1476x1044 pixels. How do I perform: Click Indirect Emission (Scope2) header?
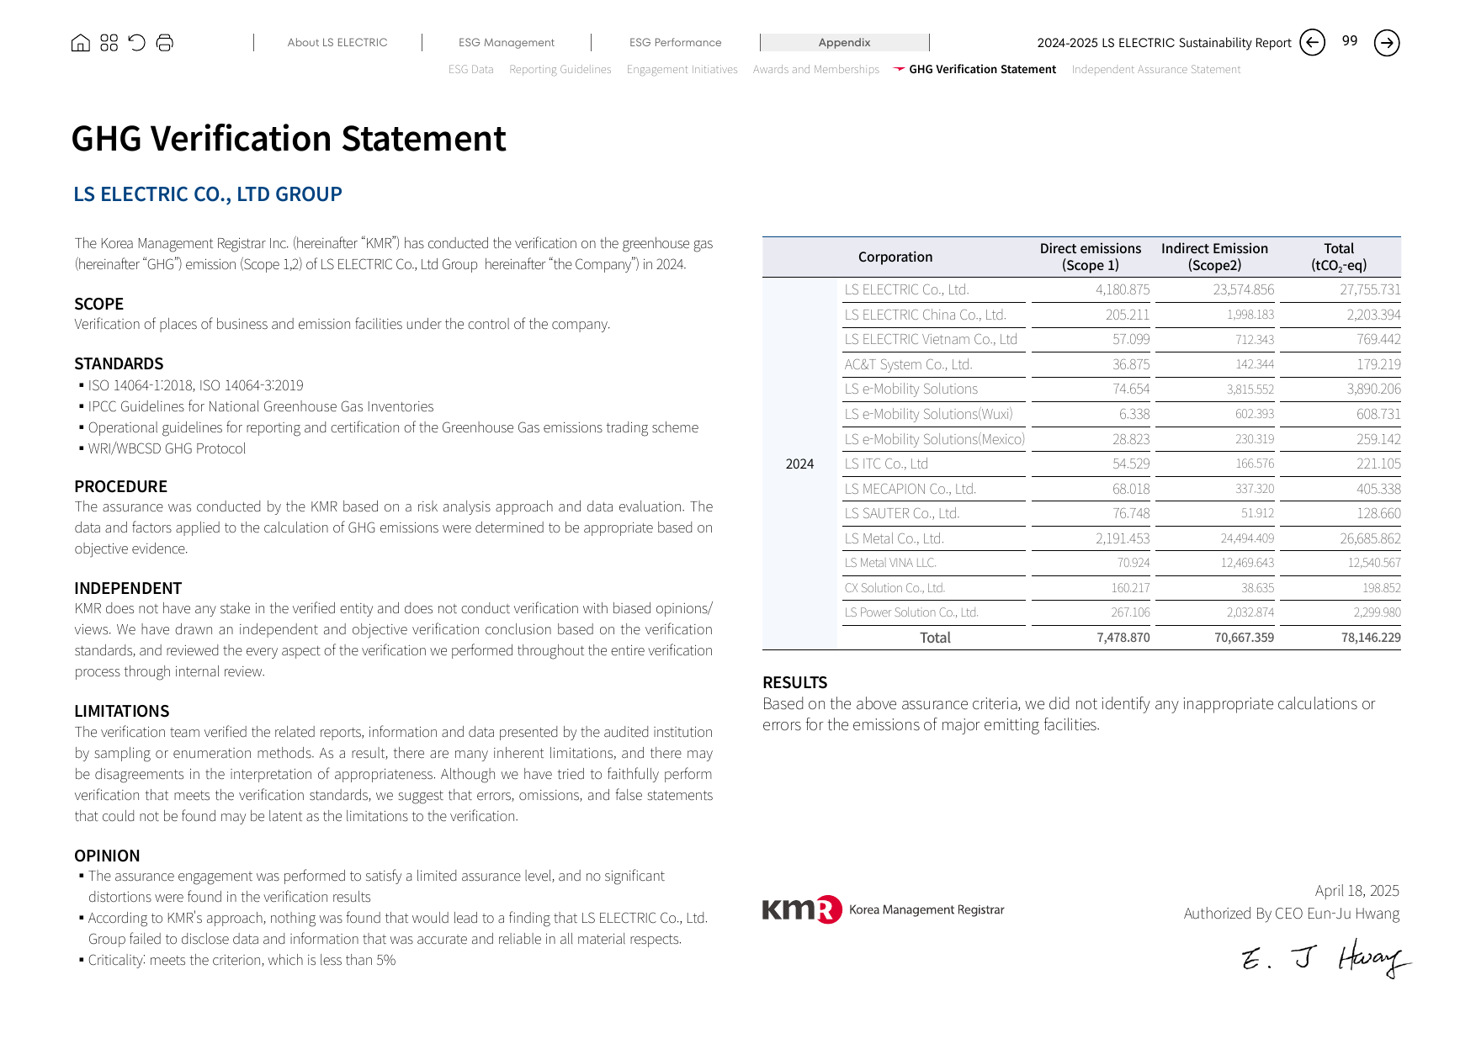(x=1214, y=257)
